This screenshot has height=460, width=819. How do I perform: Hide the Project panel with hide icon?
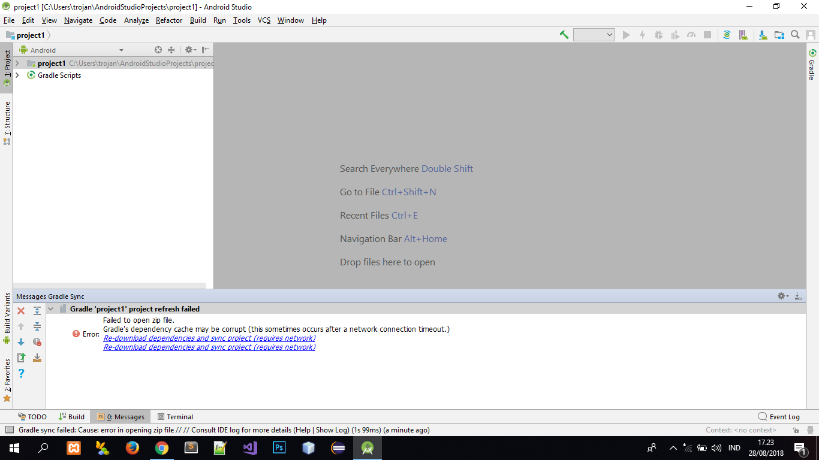point(206,50)
